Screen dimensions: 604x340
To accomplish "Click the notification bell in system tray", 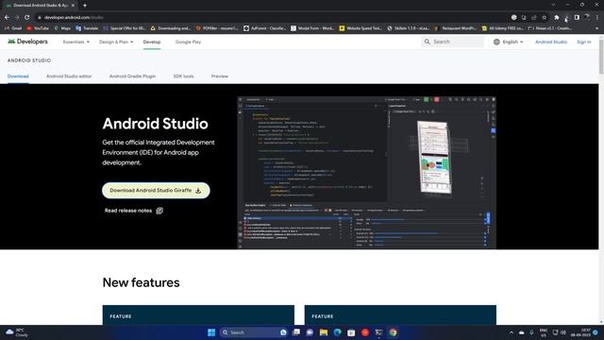I will coord(596,332).
